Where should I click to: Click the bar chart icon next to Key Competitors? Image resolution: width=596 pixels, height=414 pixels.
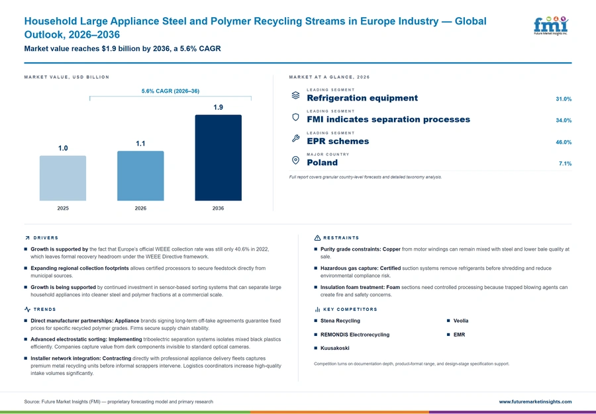[317, 310]
